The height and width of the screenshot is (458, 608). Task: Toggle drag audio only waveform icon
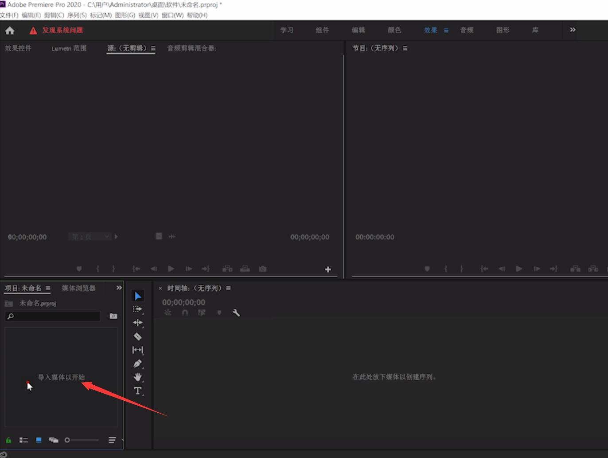(x=172, y=237)
